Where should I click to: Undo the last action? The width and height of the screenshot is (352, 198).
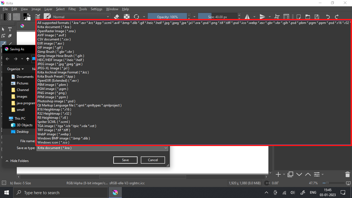328,17
